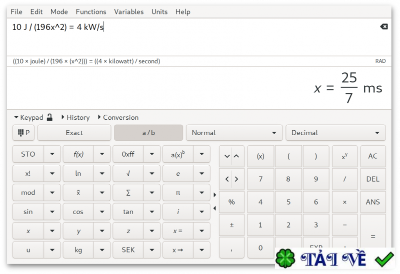The image size is (400, 274).
Task: Click the number 7 key
Action: coord(260,179)
